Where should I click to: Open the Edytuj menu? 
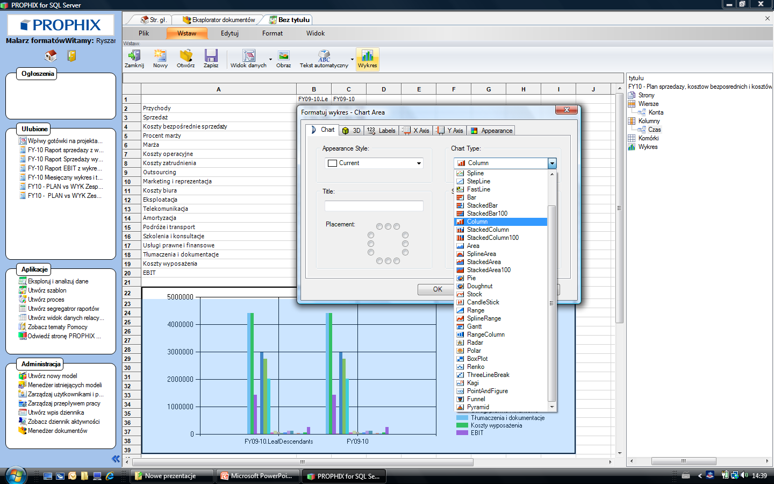230,33
